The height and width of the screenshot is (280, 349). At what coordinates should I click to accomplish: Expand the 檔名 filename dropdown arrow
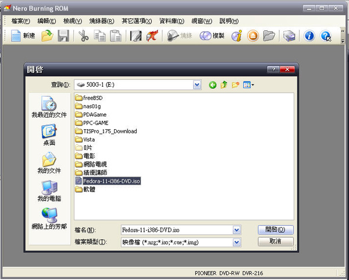coord(237,230)
